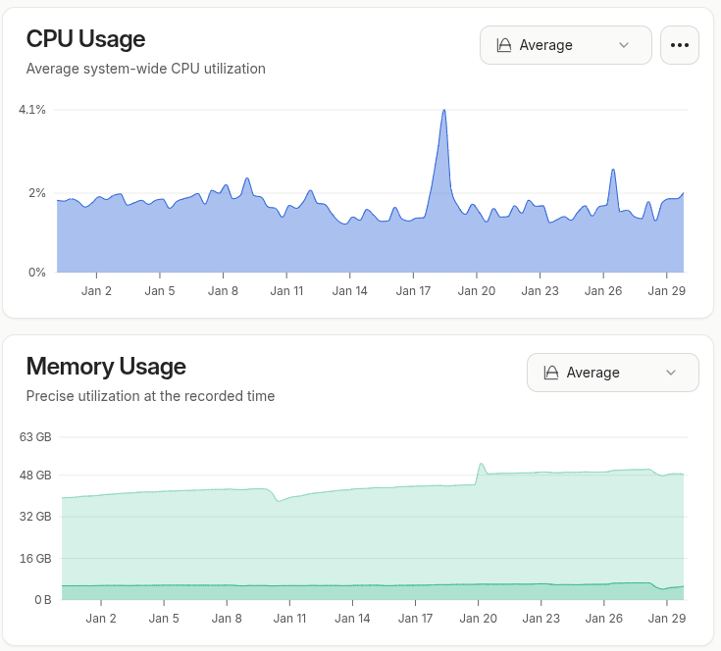Open the three-dot more options menu
This screenshot has height=651, width=721.
pos(680,45)
